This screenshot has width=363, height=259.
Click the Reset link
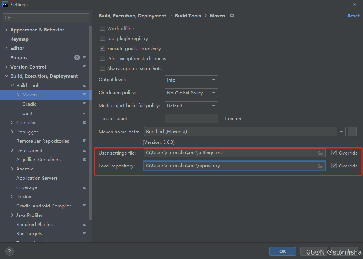click(x=353, y=16)
